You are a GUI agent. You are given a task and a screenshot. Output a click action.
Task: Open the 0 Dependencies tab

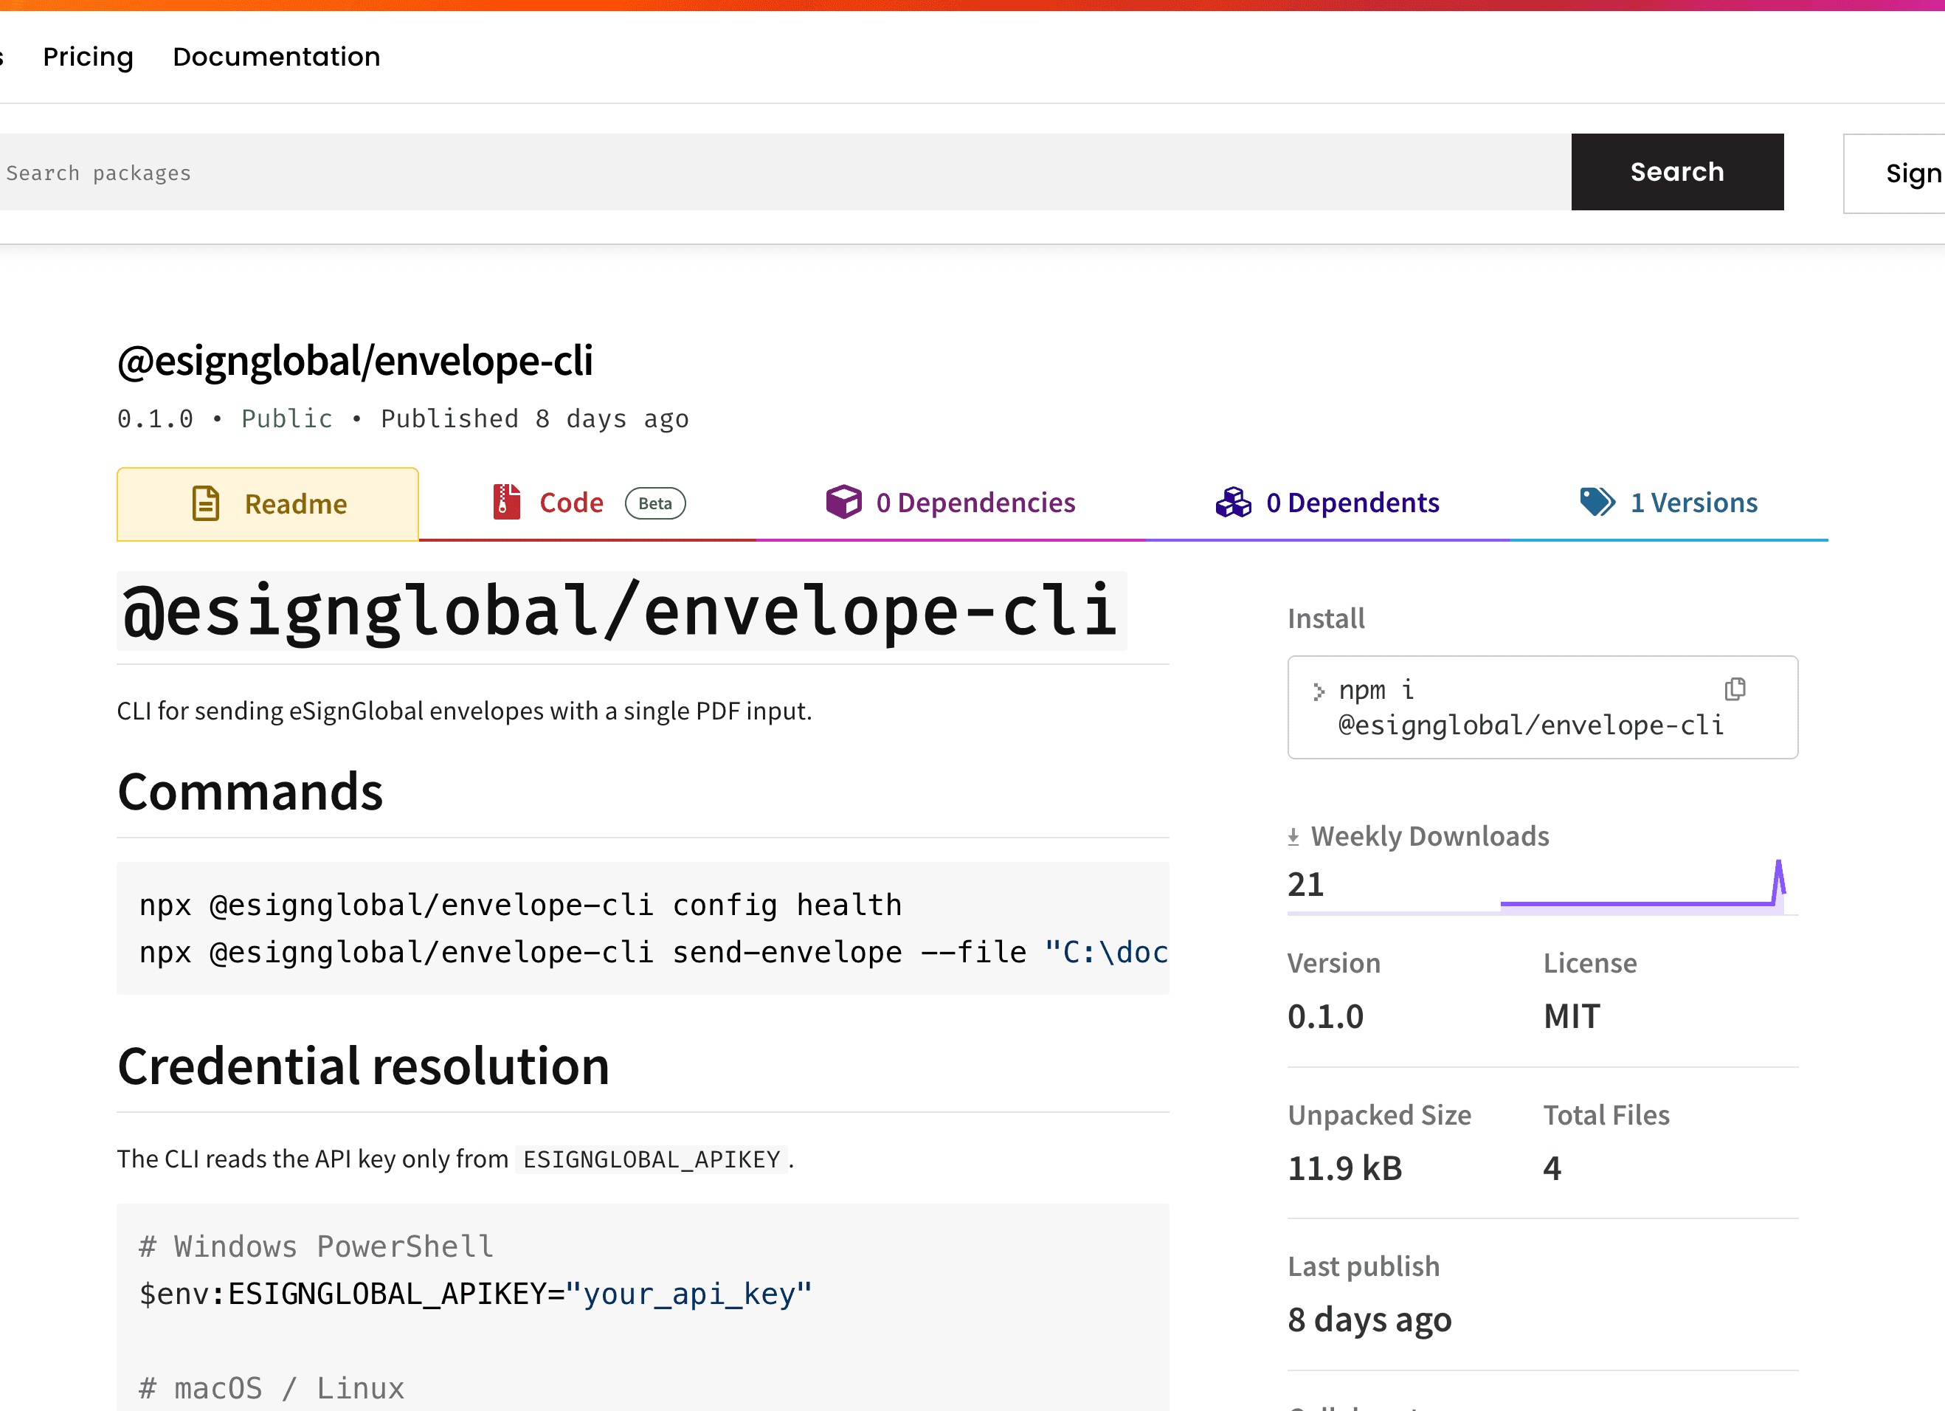pyautogui.click(x=950, y=503)
